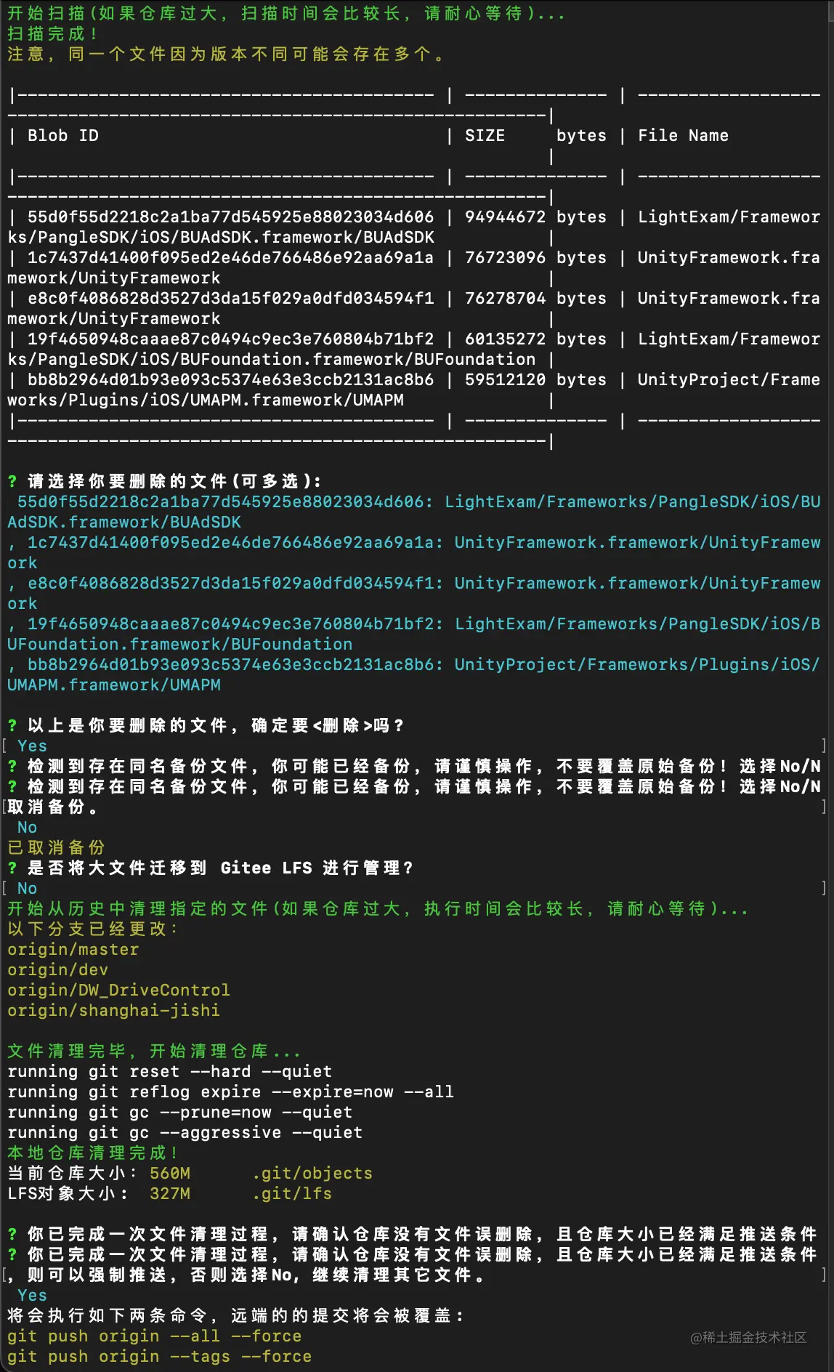Click cyan entry e8c0f408...: UnityFramework.framework
This screenshot has height=1372, width=834.
(x=414, y=593)
